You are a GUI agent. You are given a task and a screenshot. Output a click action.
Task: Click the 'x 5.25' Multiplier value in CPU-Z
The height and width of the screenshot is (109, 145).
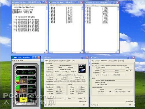click(x=59, y=89)
